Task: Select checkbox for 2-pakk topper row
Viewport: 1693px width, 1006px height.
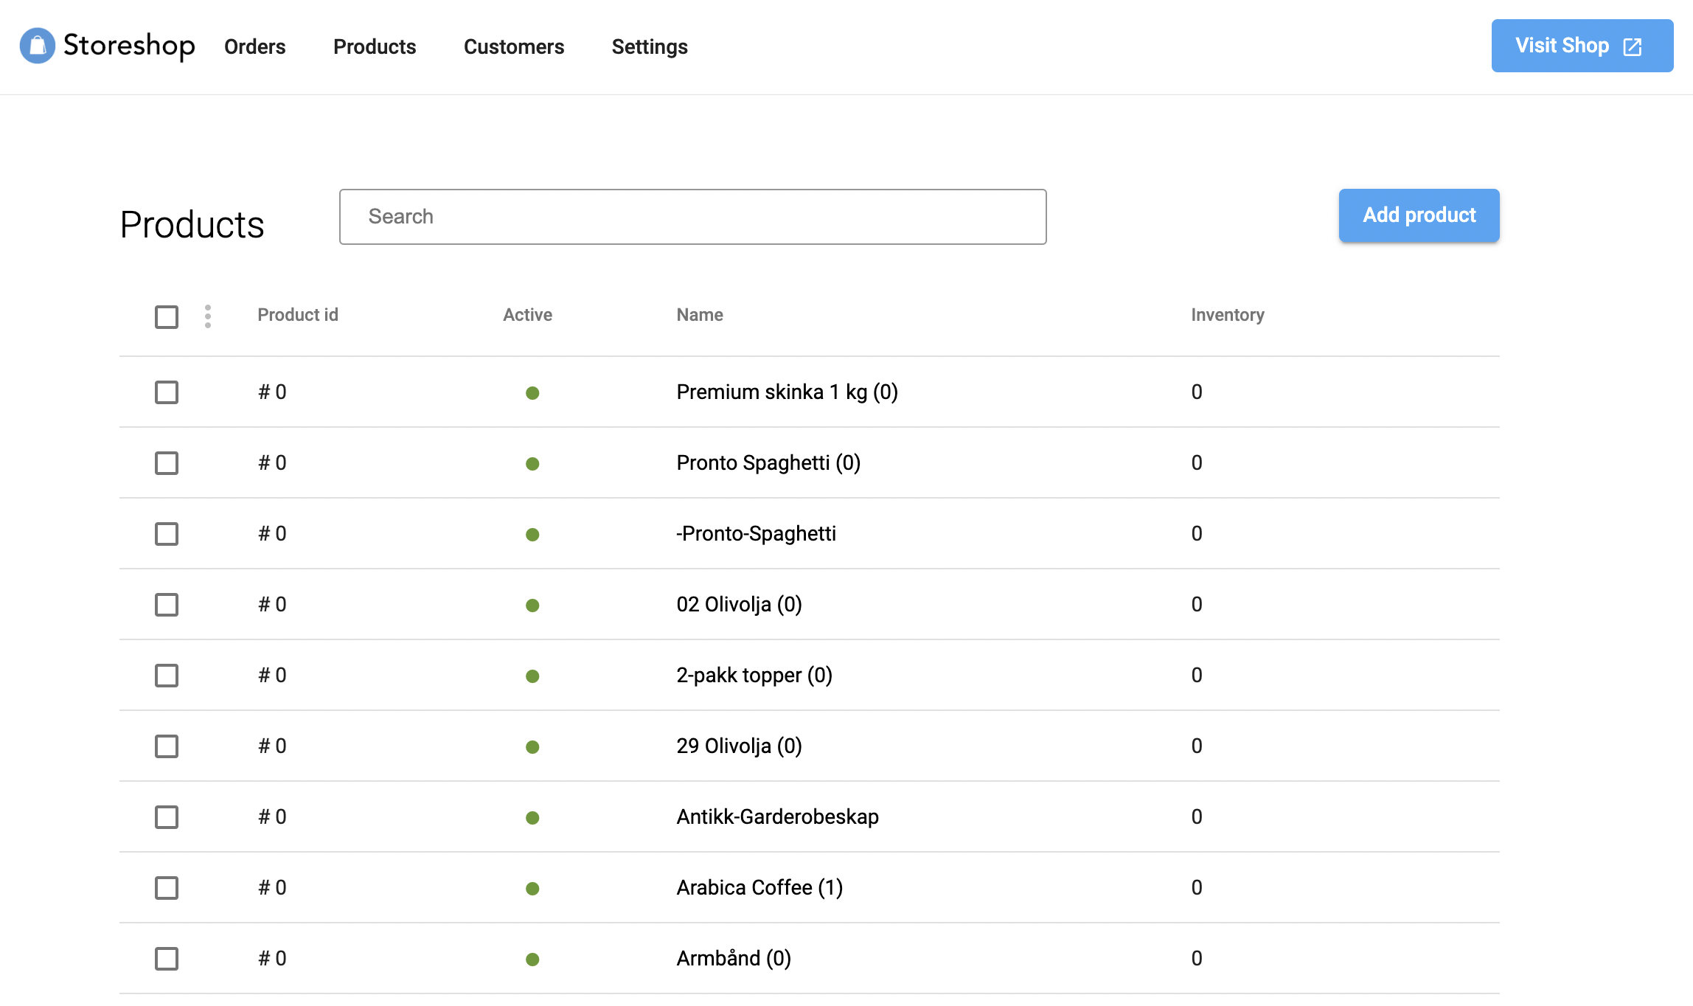Action: coord(167,676)
